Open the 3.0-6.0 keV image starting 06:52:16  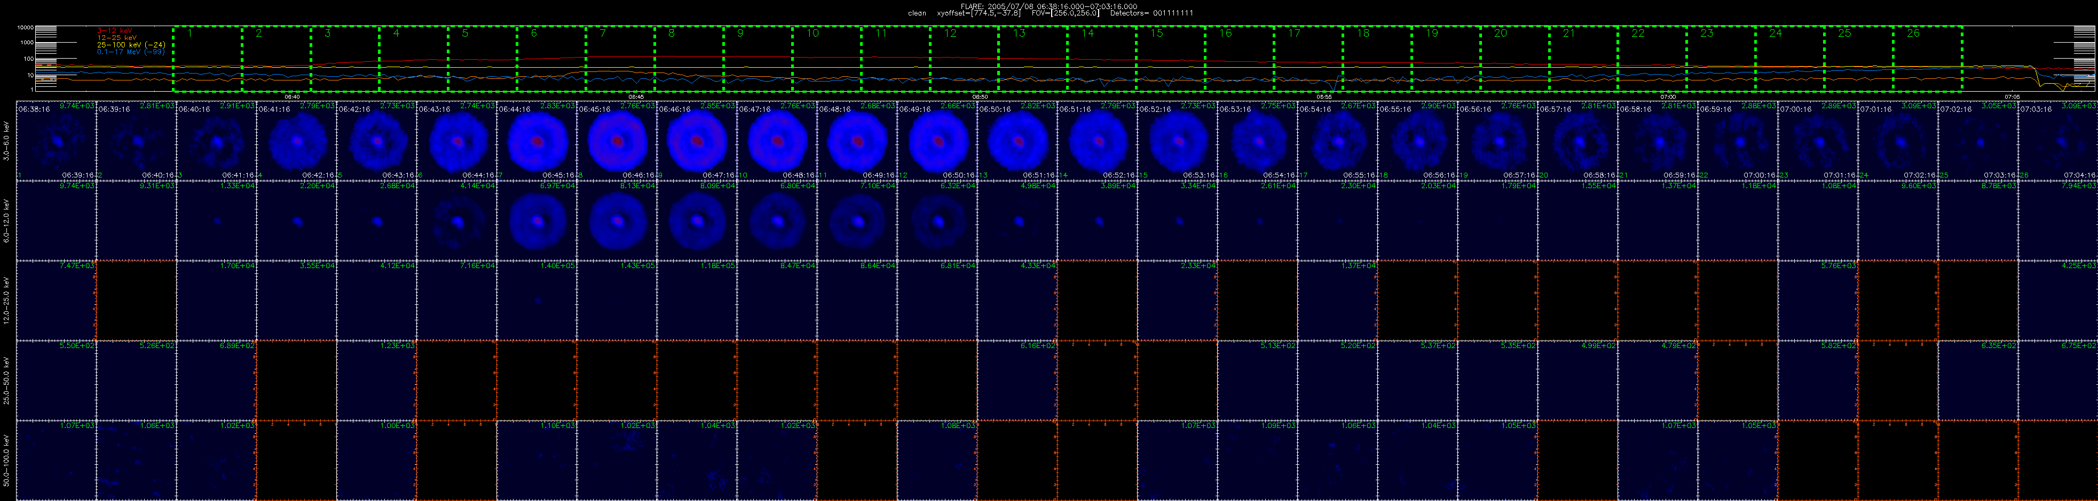coord(1177,141)
